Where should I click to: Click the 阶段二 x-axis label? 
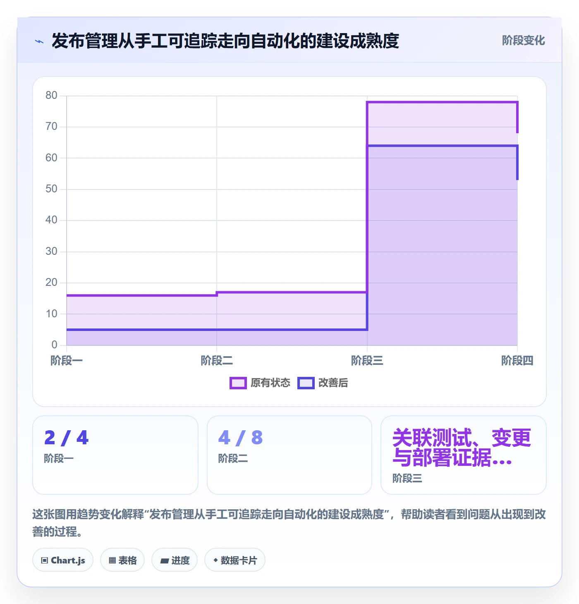click(217, 361)
